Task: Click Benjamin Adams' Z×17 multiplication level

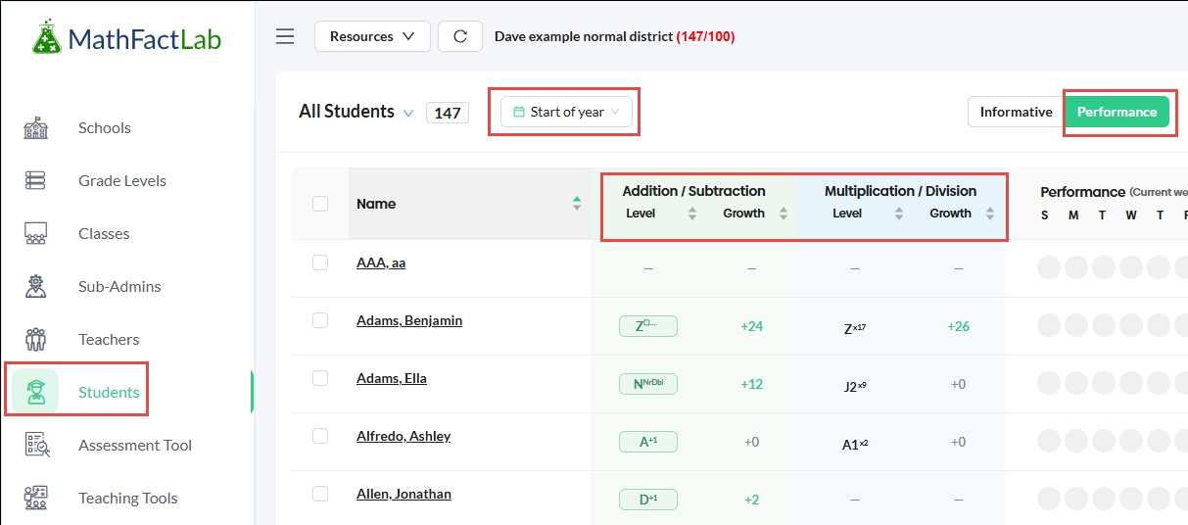Action: [855, 327]
